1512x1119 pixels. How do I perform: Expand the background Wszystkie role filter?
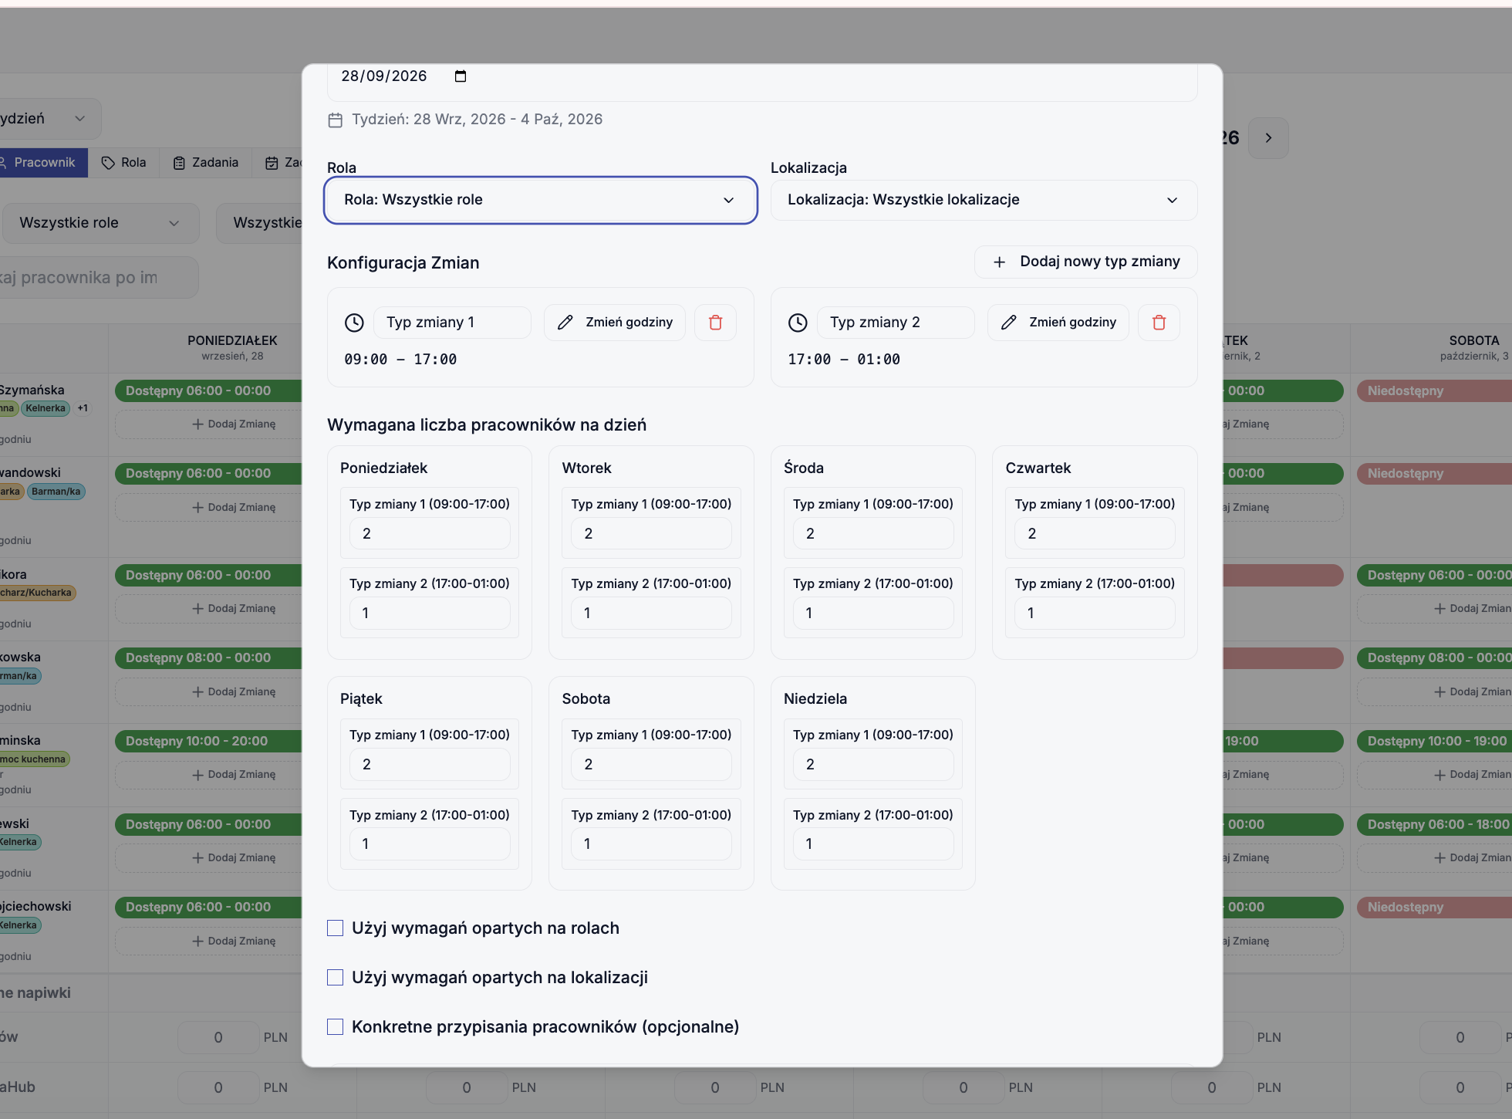[x=100, y=223]
